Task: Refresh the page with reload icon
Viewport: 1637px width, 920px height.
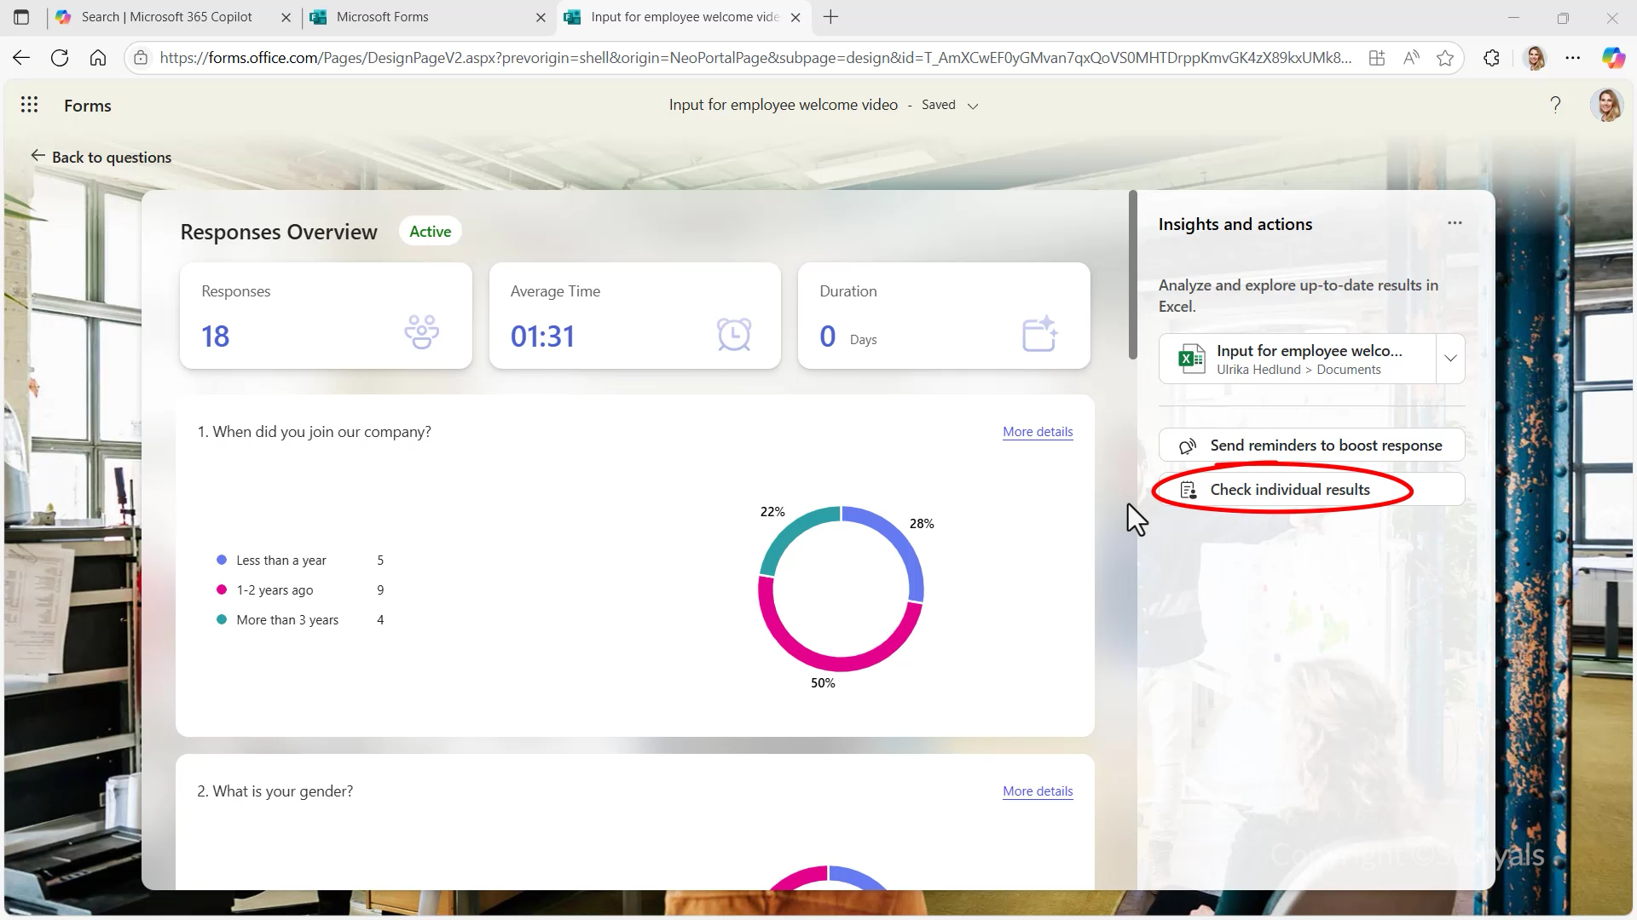Action: (x=60, y=58)
